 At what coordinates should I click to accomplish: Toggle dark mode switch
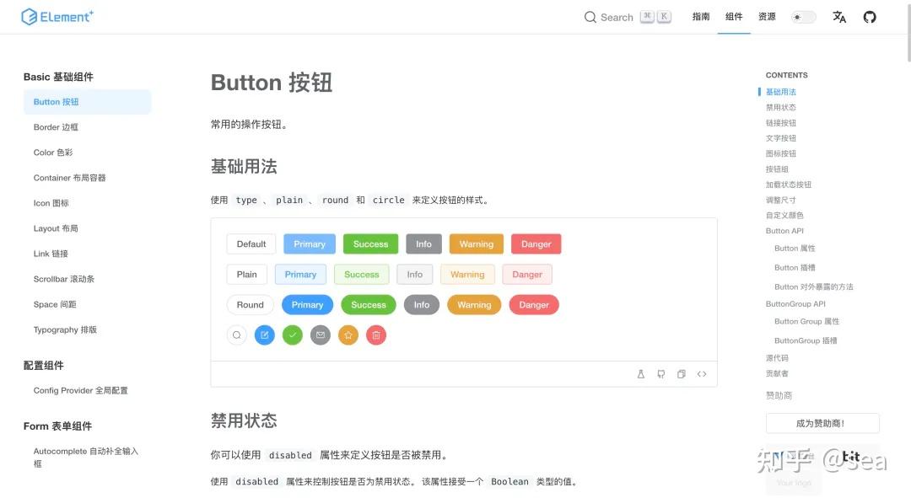[804, 17]
